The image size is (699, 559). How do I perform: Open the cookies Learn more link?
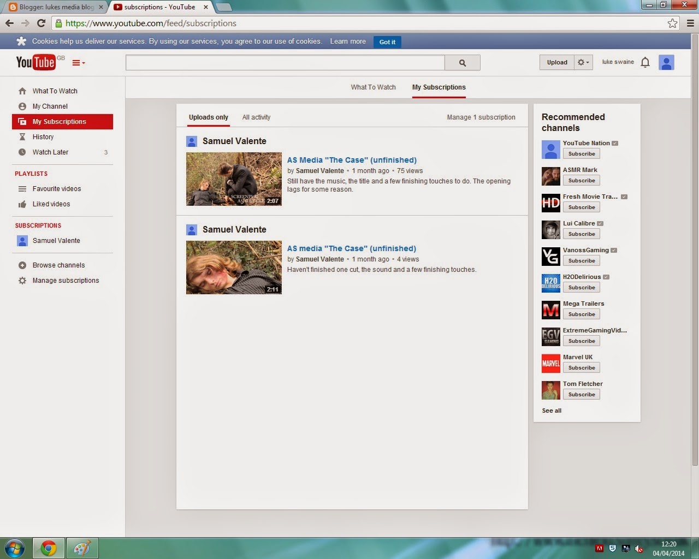tap(348, 41)
